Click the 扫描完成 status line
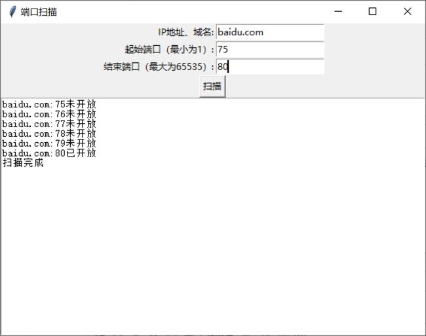 23,163
